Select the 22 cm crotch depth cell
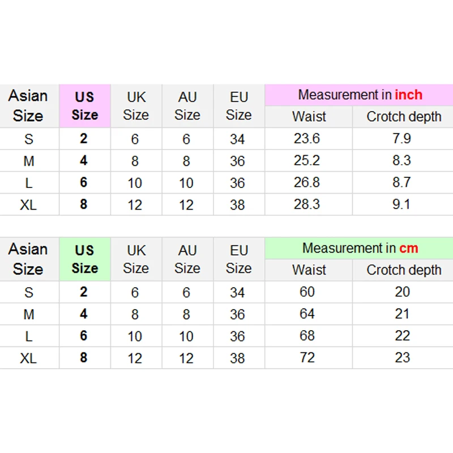Image resolution: width=453 pixels, height=453 pixels. [402, 335]
